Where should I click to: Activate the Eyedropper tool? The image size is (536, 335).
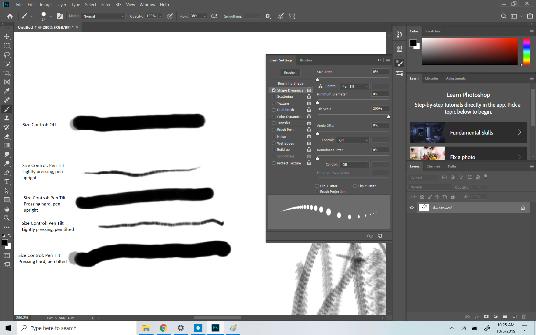[x=7, y=91]
